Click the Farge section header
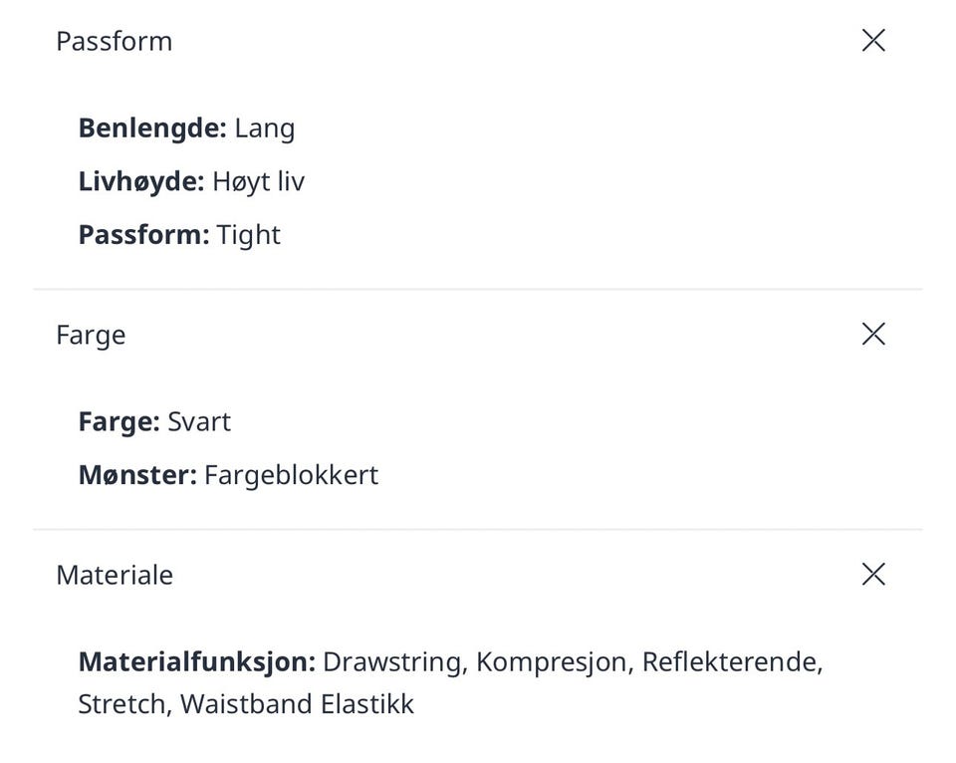 [x=91, y=335]
